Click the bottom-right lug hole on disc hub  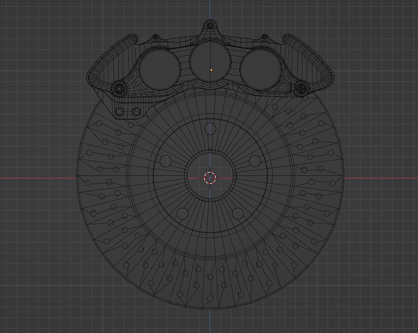[238, 213]
